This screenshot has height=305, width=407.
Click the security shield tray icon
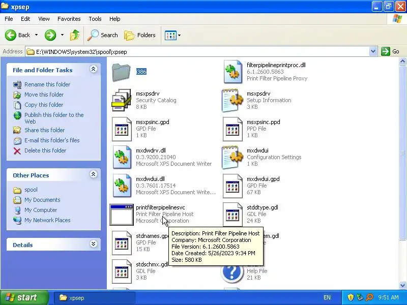(351, 297)
